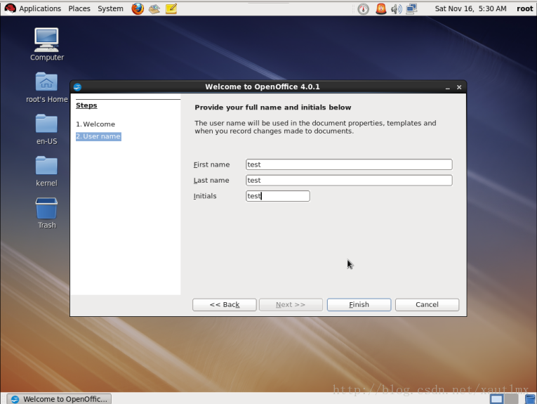Click the OpenOffice logo in title bar
Viewport: 537px width, 404px height.
[x=77, y=87]
